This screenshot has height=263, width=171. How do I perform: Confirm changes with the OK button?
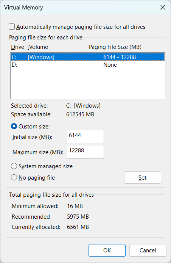point(107,250)
